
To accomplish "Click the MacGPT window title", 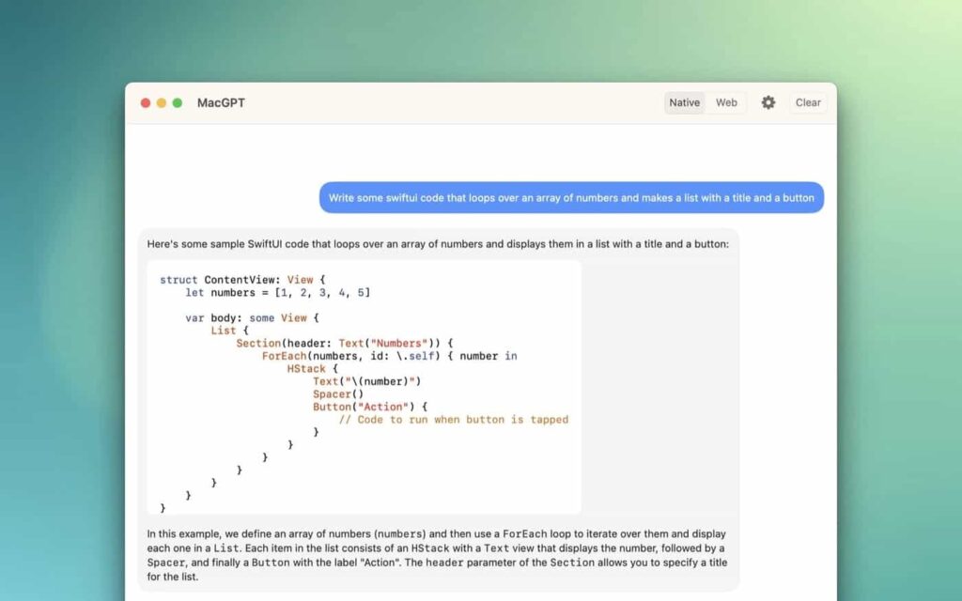I will [x=223, y=103].
